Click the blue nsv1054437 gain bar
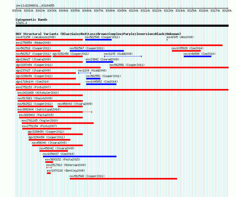 tap(80, 156)
